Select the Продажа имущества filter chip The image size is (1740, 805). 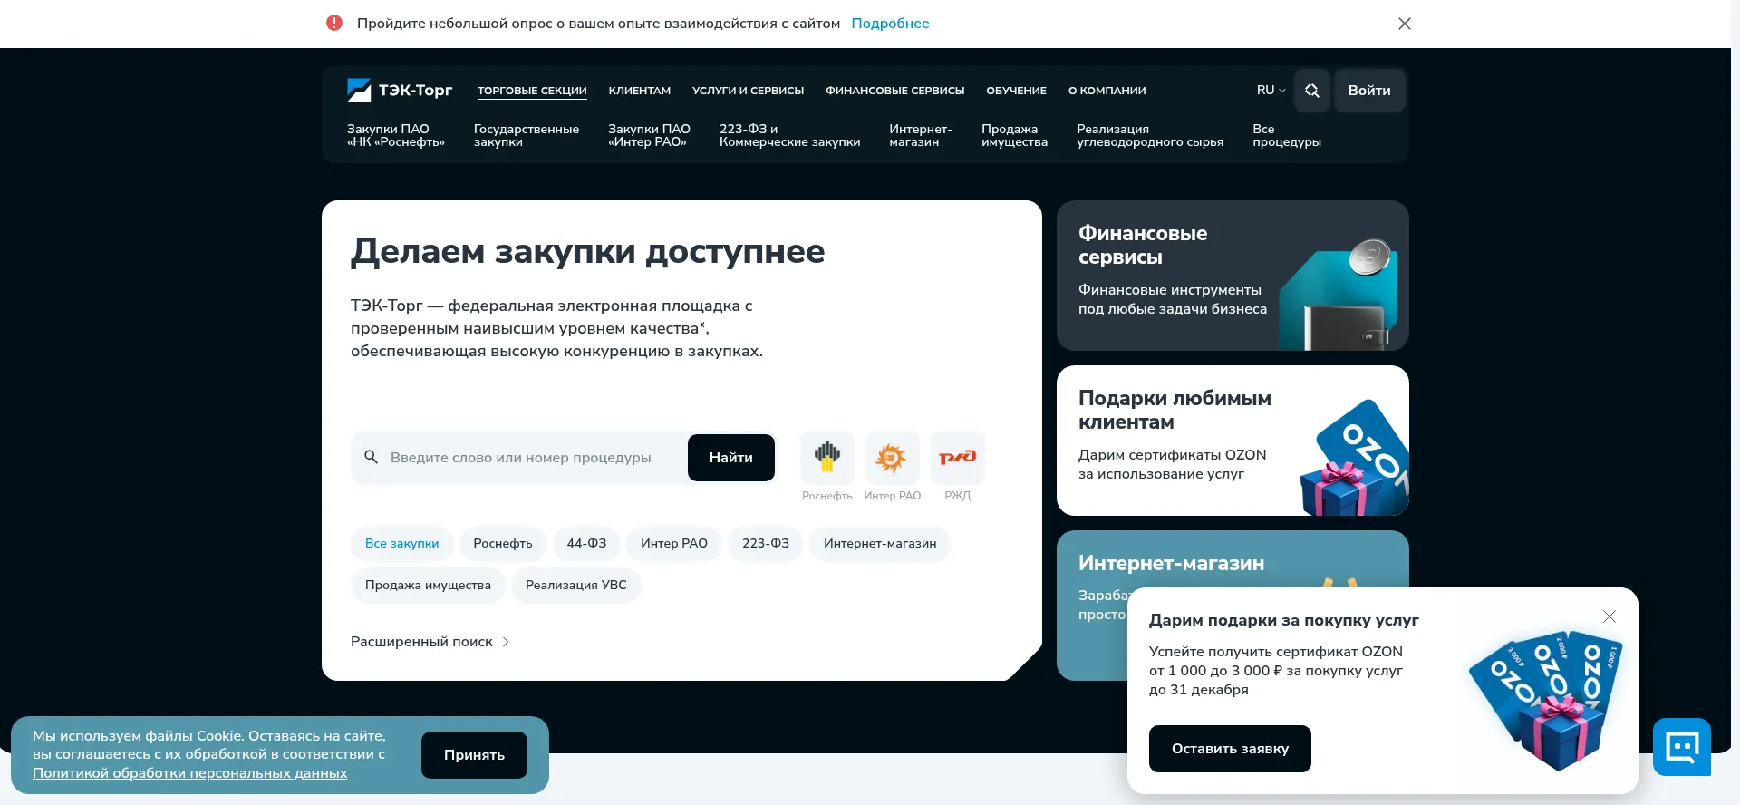pyautogui.click(x=428, y=586)
